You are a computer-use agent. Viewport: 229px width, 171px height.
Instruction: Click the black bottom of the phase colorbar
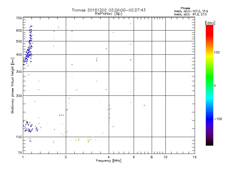(x=210, y=143)
